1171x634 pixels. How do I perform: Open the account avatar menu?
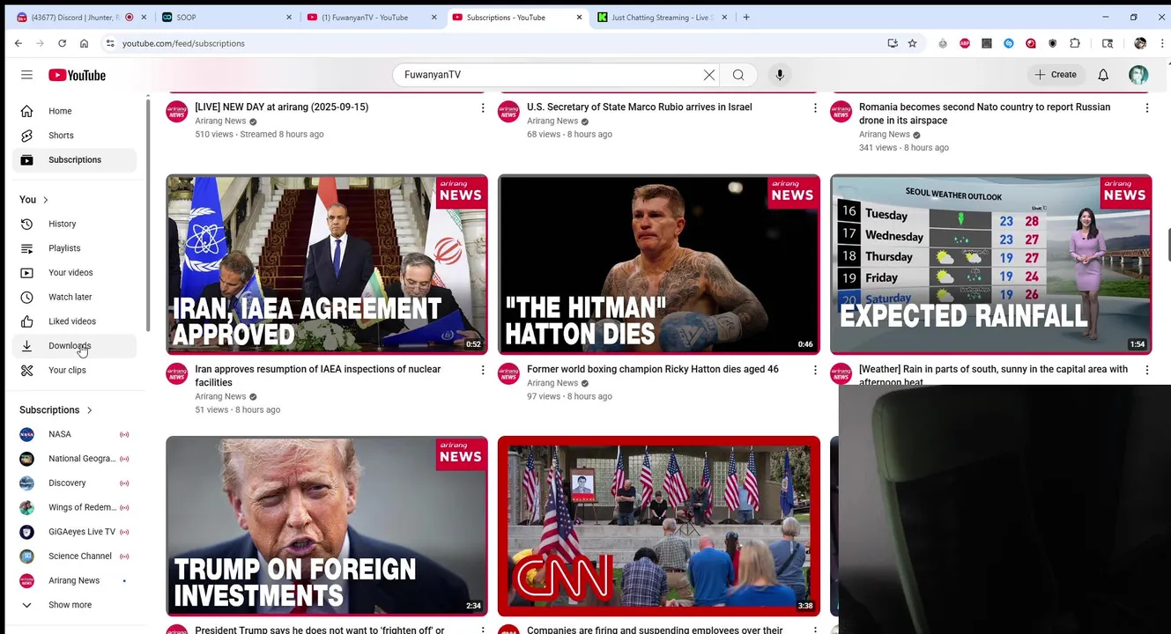(1138, 75)
